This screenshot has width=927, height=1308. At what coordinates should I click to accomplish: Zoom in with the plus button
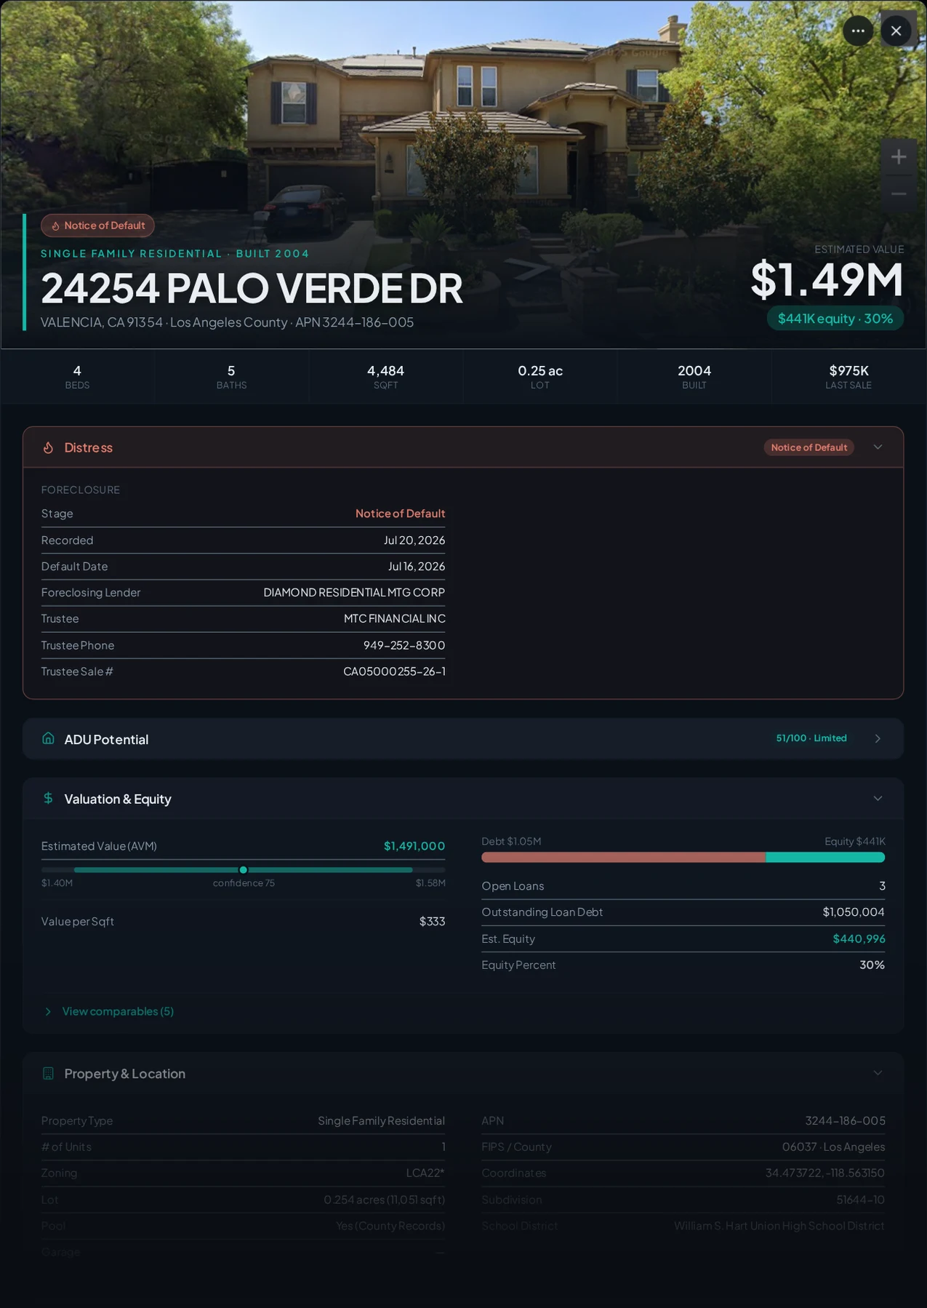899,157
